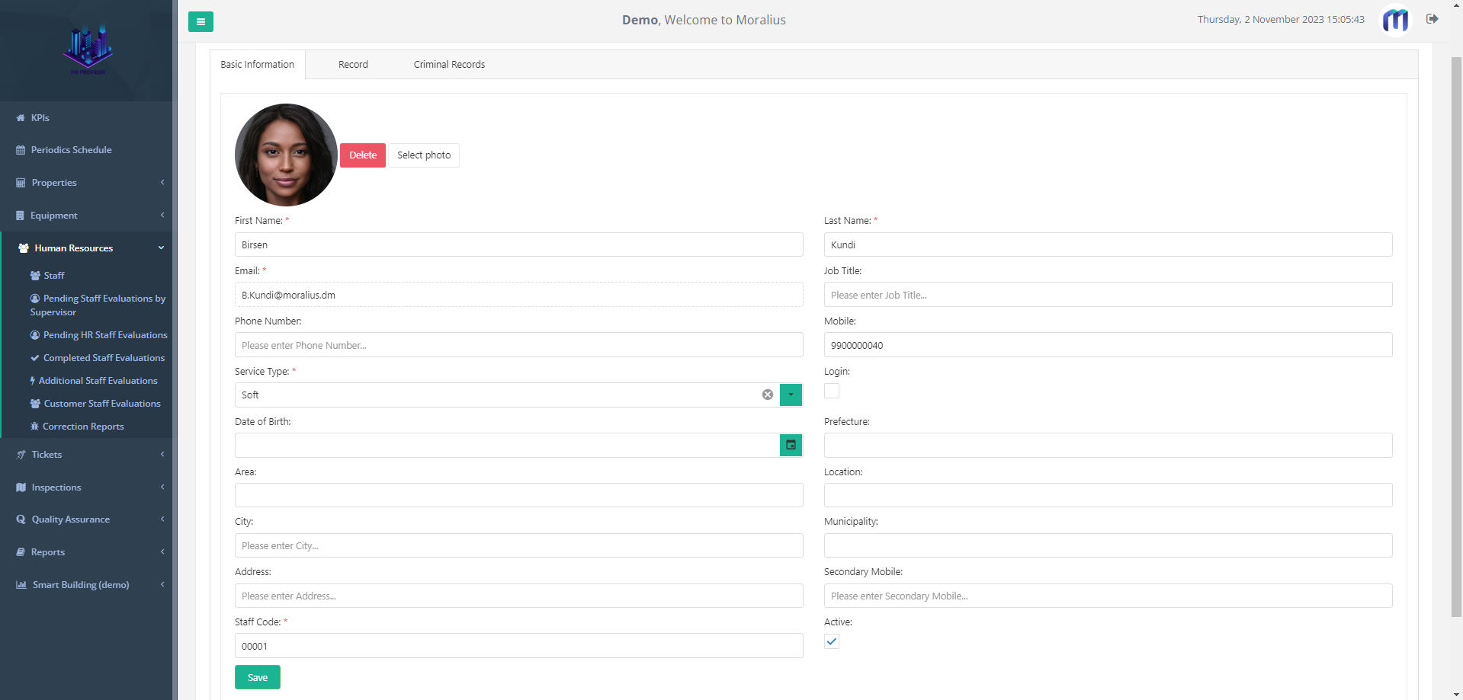Open the Service Type dropdown arrow
1463x700 pixels.
791,395
